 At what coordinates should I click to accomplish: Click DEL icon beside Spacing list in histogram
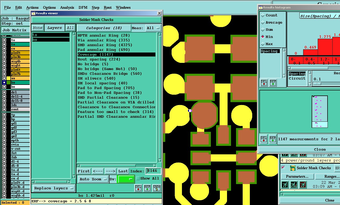264,83
